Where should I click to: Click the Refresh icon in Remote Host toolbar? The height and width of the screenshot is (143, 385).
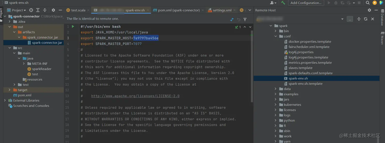tap(366, 19)
